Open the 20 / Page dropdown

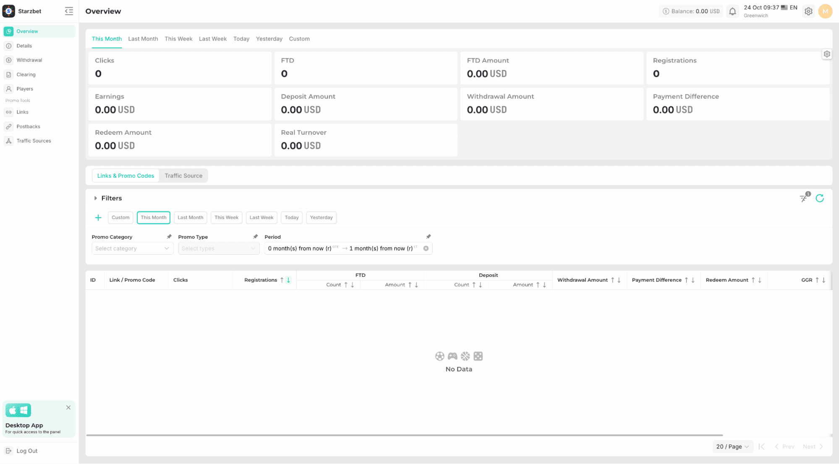pos(733,446)
